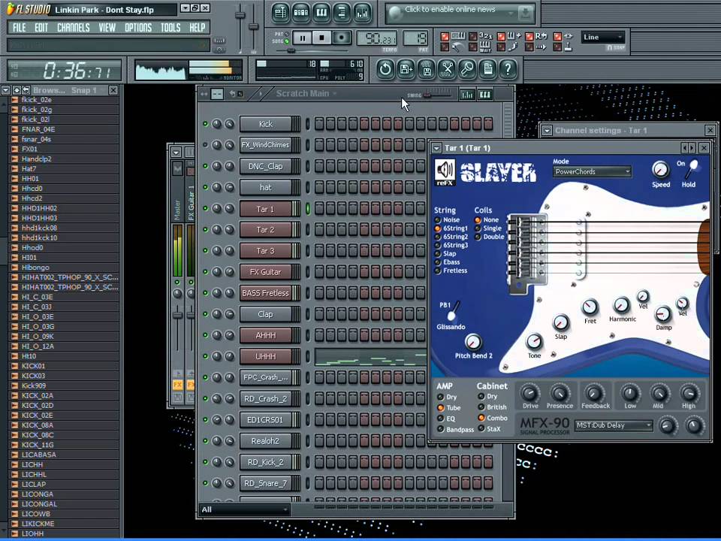Open the mixer window icon
Screen dimensions: 721x541
[362, 13]
